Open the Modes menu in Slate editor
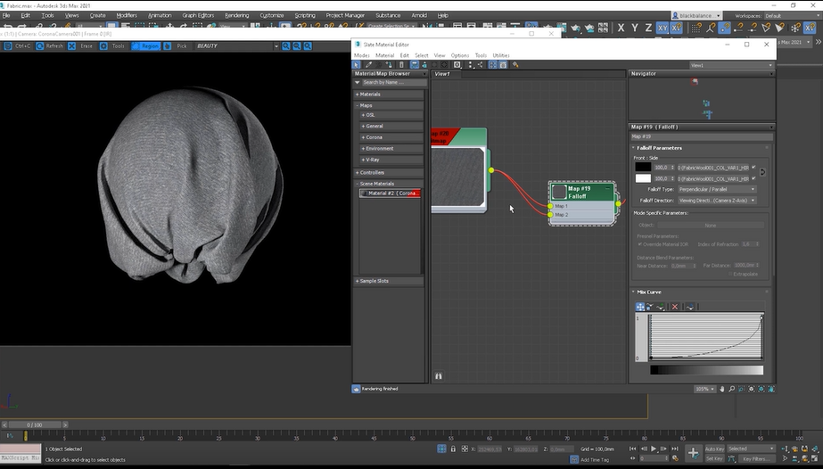Image resolution: width=823 pixels, height=469 pixels. (x=362, y=55)
